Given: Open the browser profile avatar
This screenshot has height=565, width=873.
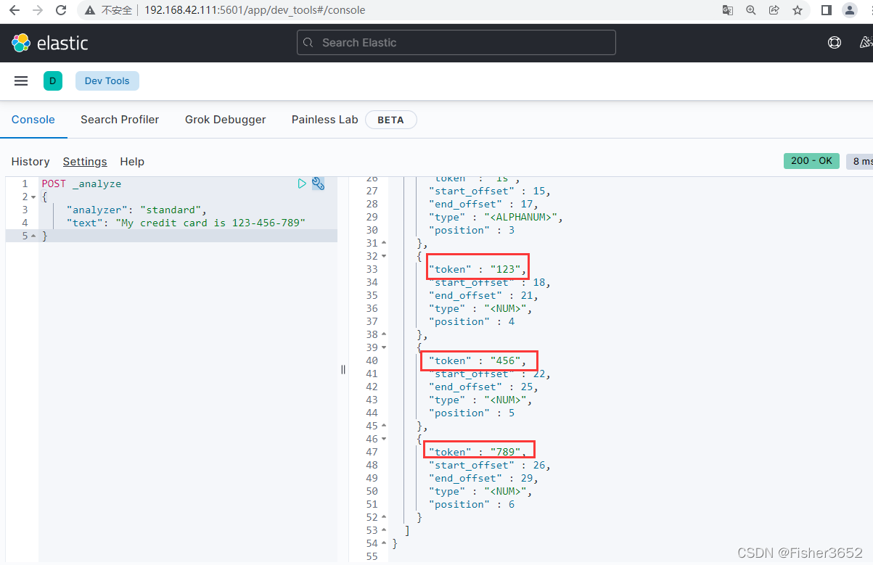Looking at the screenshot, I should [849, 10].
